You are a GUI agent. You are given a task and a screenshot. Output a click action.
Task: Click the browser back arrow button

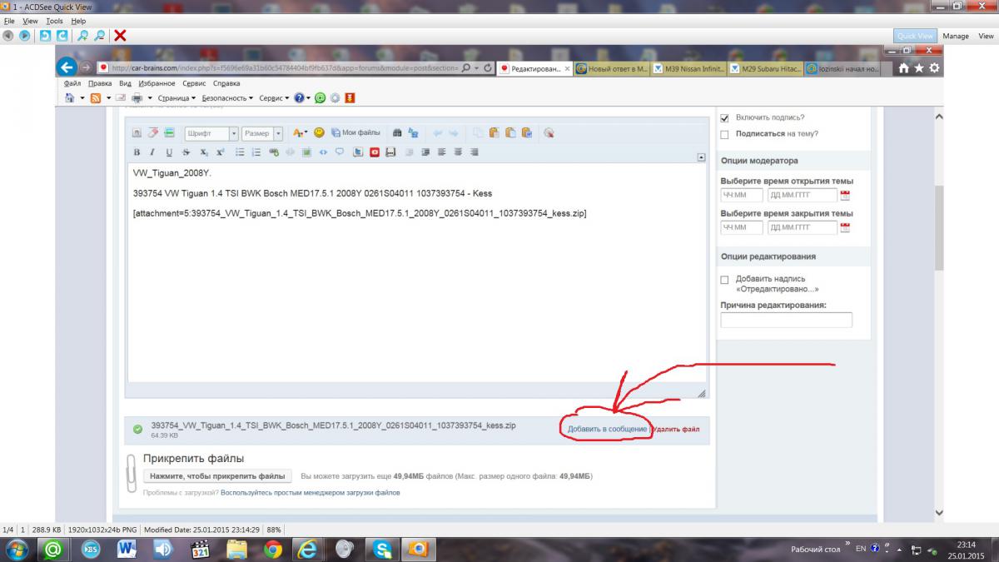pyautogui.click(x=67, y=68)
